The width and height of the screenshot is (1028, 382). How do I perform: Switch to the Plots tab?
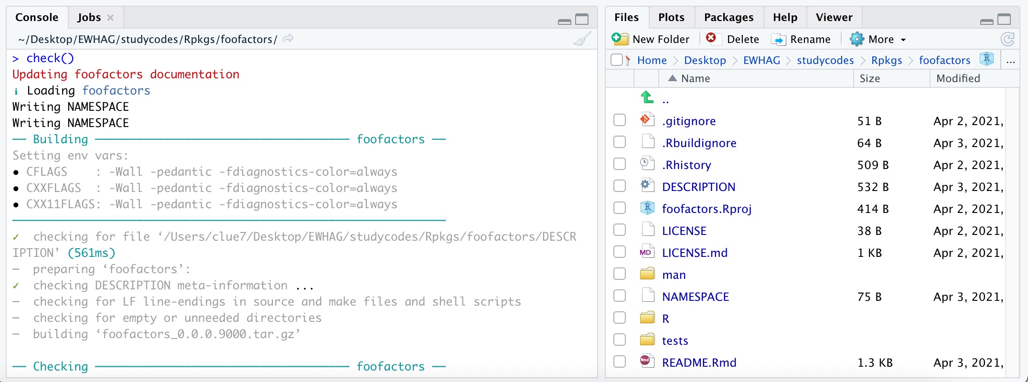click(671, 17)
